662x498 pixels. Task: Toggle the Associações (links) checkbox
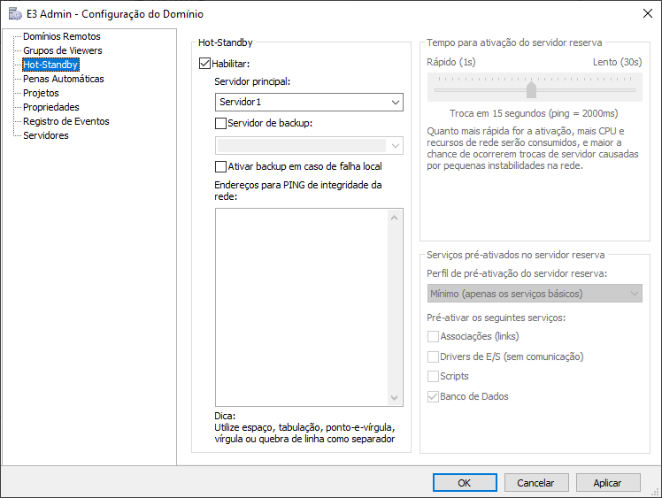tap(433, 336)
